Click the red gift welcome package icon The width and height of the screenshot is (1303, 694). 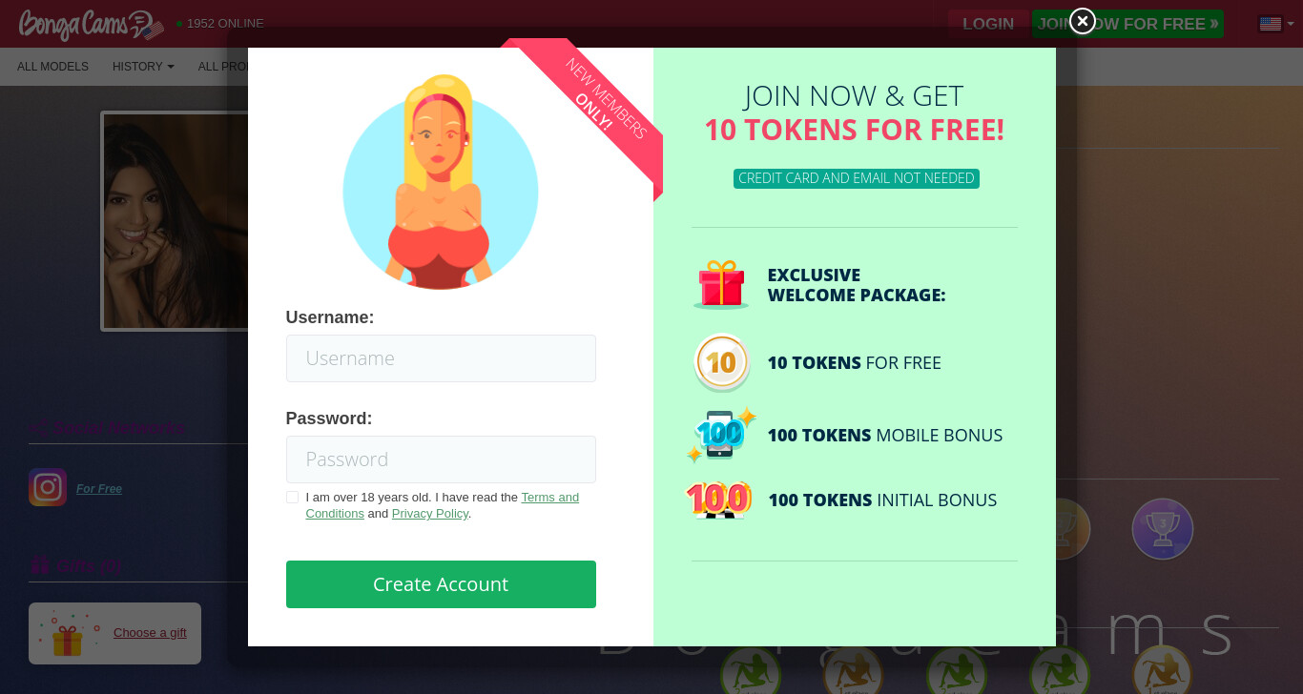click(721, 285)
